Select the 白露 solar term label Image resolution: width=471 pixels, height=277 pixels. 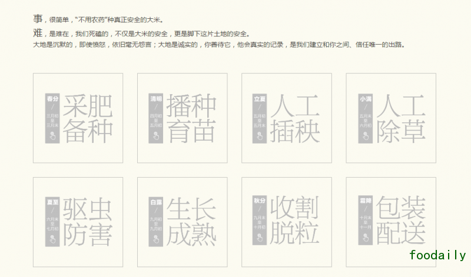(156, 202)
